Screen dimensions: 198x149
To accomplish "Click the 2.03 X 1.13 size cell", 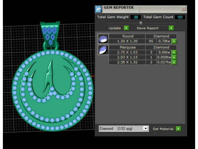I will (127, 57).
